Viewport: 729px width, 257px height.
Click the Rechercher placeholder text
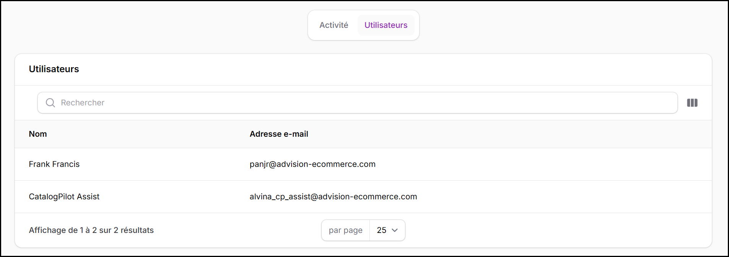click(83, 103)
